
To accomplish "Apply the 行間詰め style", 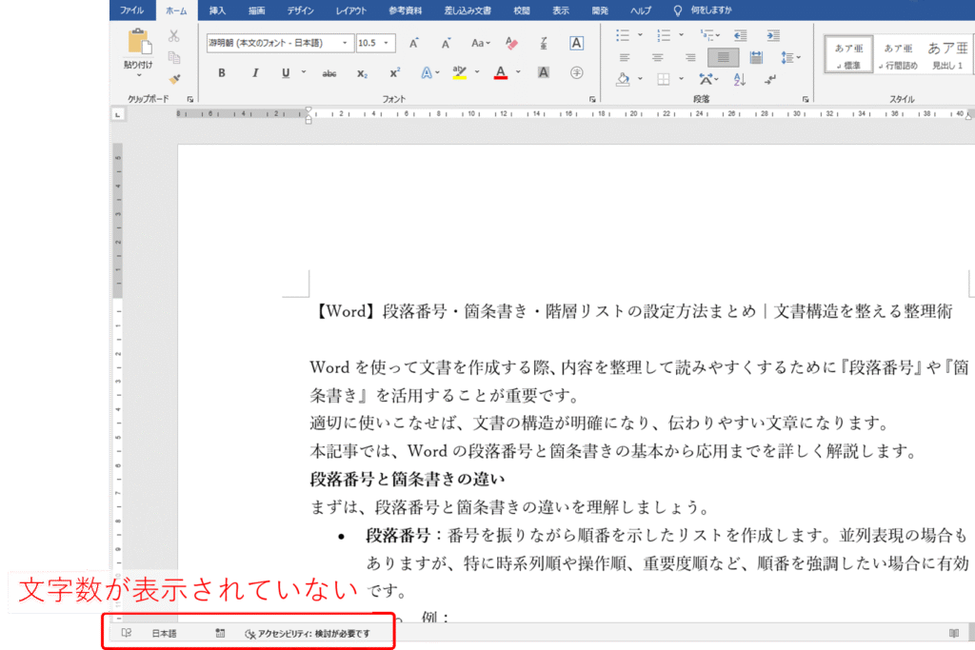I will tap(898, 55).
